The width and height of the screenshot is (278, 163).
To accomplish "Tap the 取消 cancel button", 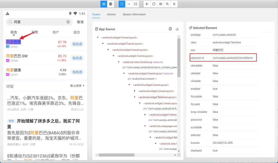I will tap(80, 22).
